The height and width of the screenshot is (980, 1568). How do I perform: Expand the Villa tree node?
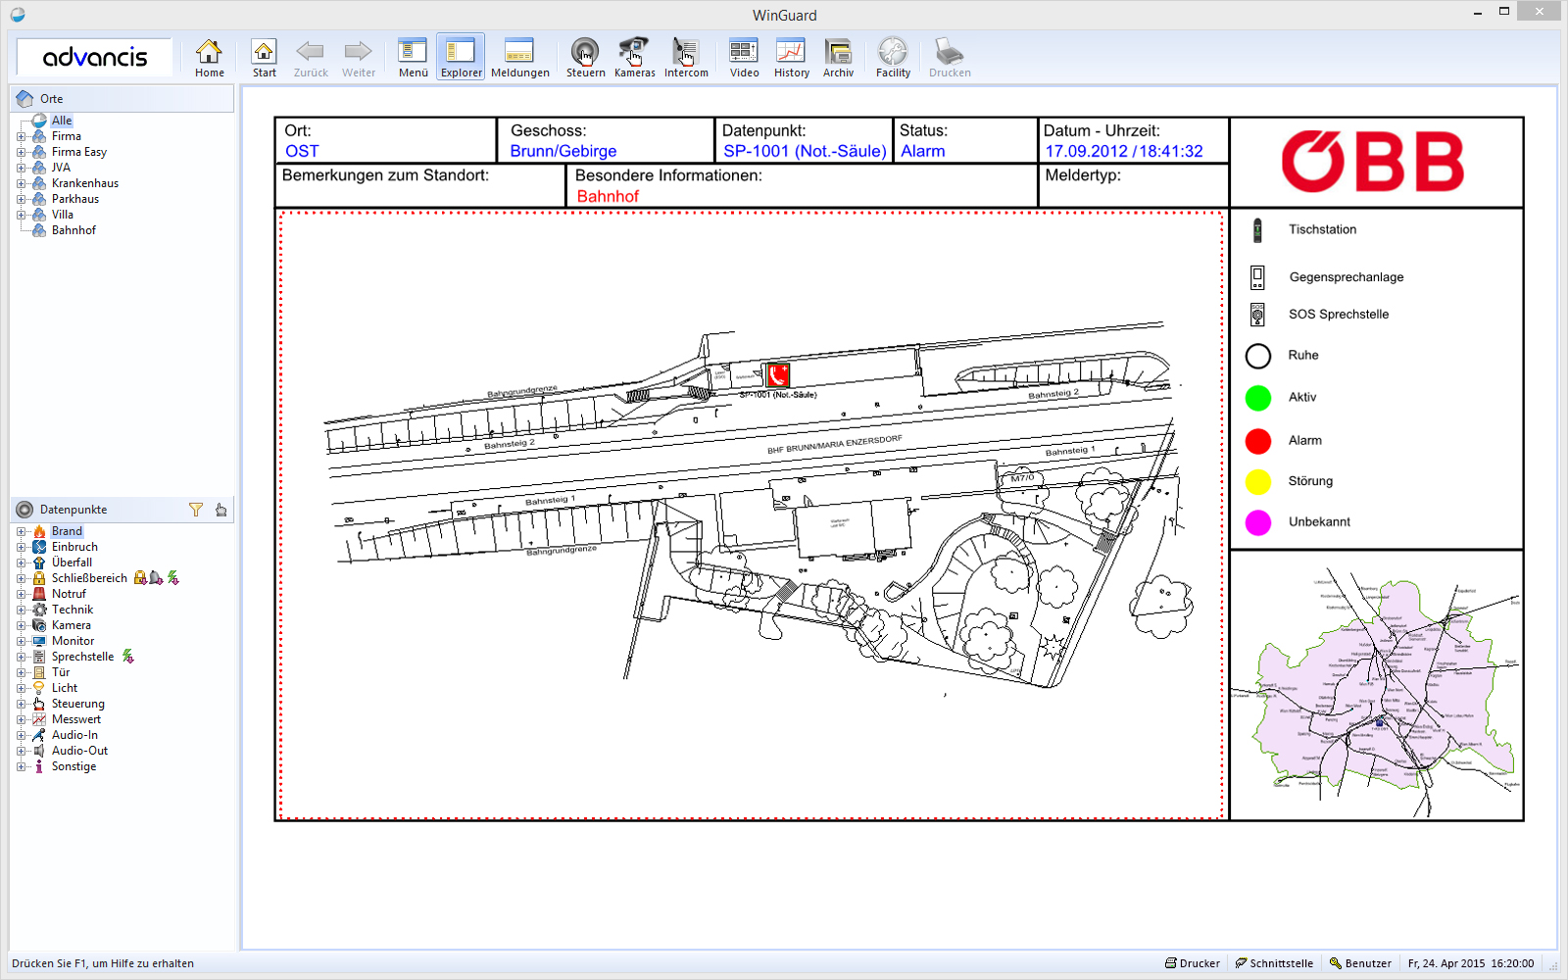pos(21,215)
